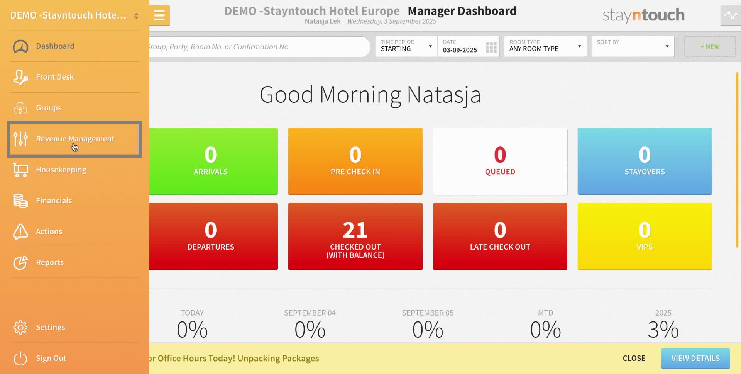Open the Late Check Out tile
The width and height of the screenshot is (741, 374).
500,236
